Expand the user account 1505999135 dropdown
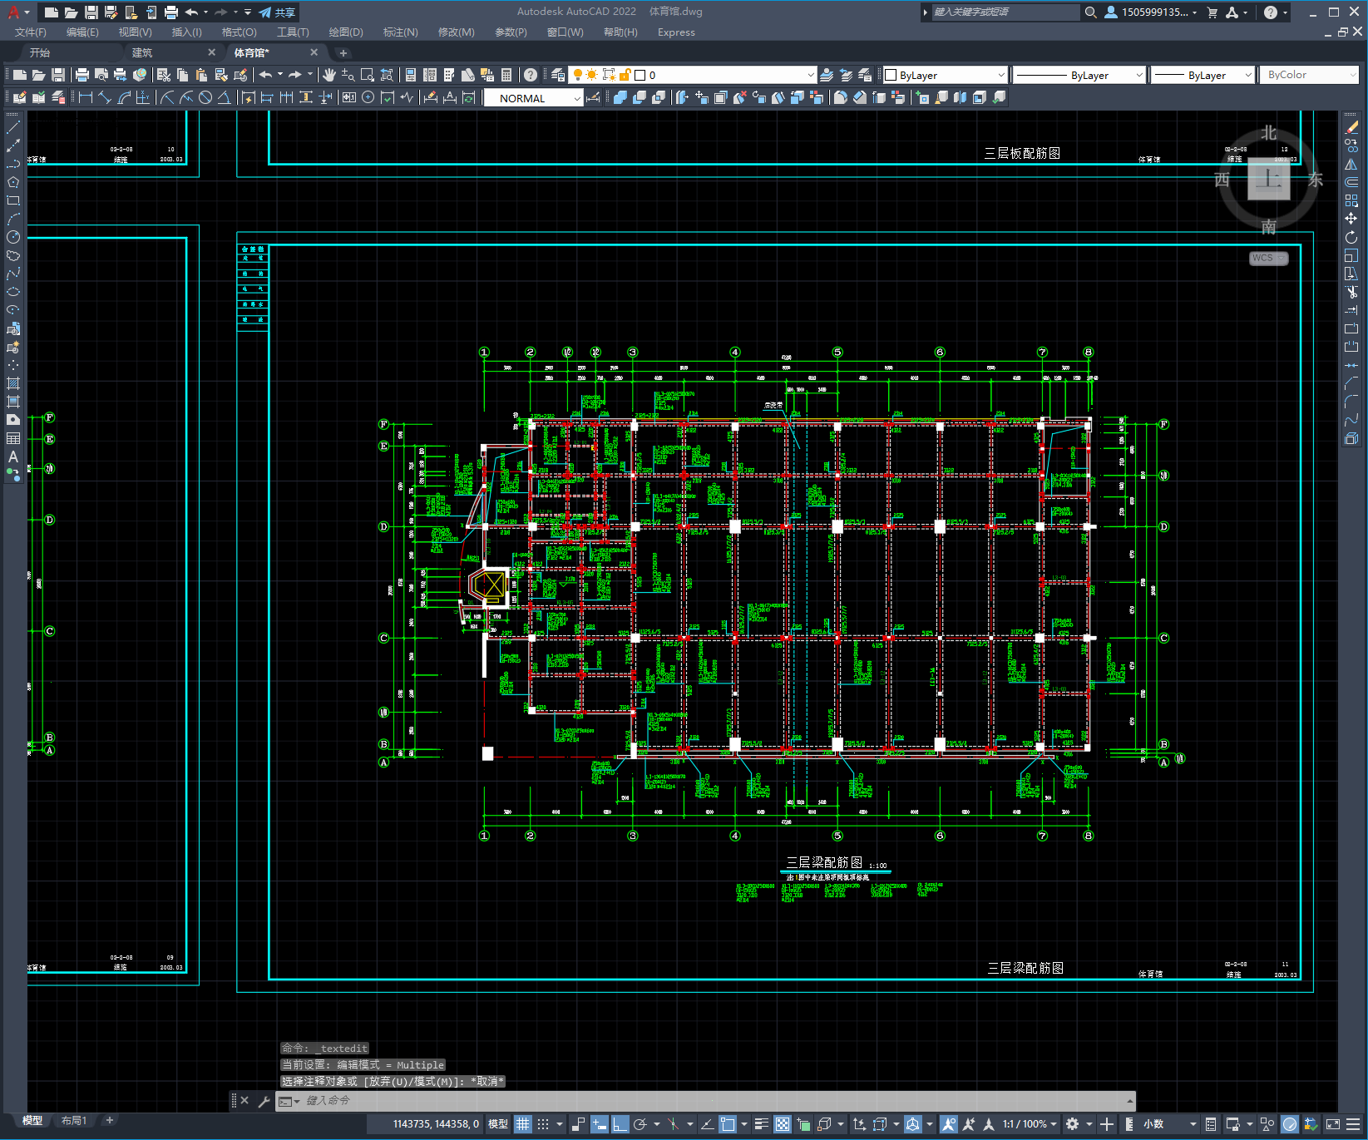The image size is (1368, 1140). point(1152,12)
